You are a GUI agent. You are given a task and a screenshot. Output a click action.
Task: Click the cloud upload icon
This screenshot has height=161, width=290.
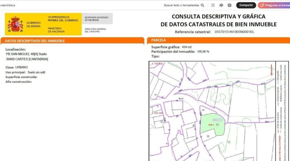point(221,5)
